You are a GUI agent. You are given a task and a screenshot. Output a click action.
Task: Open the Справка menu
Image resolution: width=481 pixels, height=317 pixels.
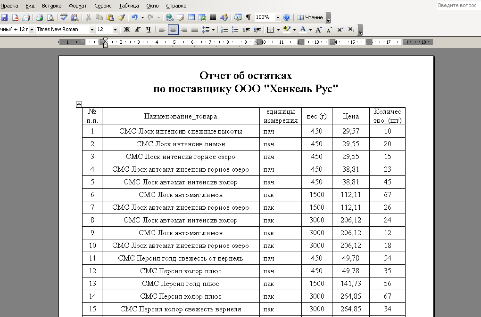coord(176,6)
